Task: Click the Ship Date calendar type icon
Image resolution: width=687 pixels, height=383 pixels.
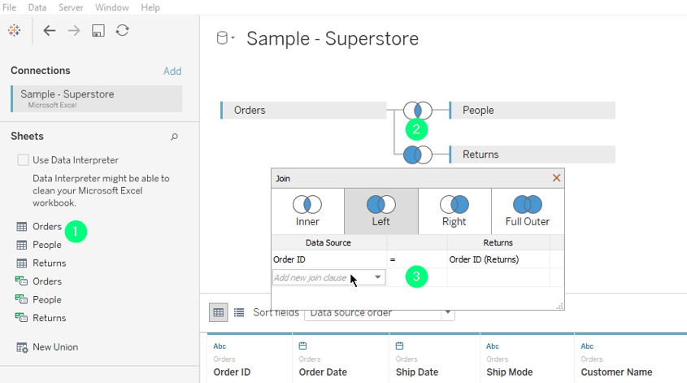Action: (x=399, y=346)
